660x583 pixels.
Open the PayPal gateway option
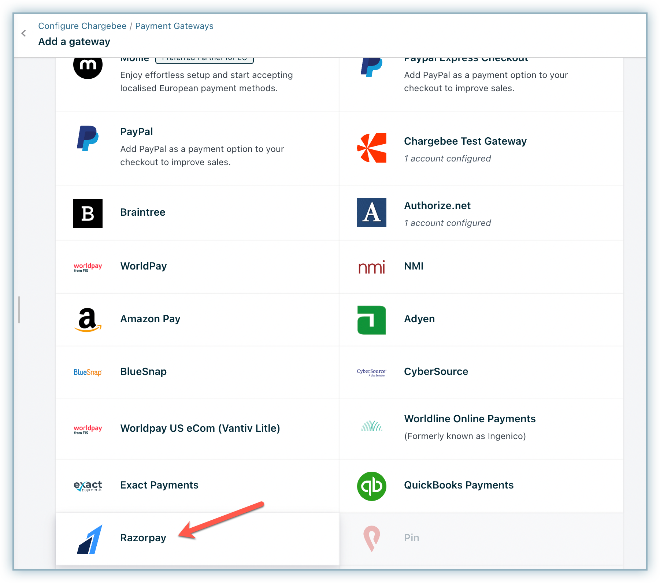(137, 132)
